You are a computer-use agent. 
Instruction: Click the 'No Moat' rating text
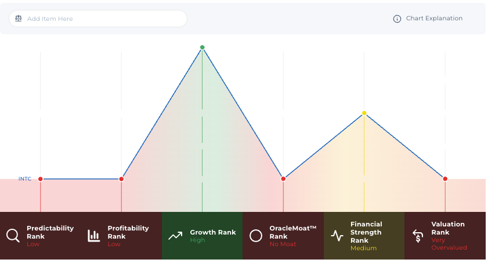(283, 244)
